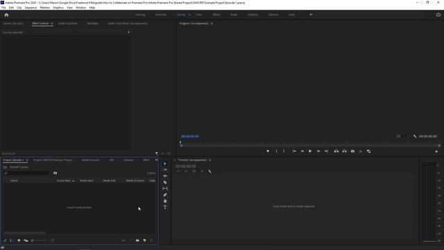Open Program monitor settings wrench
Image resolution: width=444 pixels, height=250 pixels.
coord(415,136)
